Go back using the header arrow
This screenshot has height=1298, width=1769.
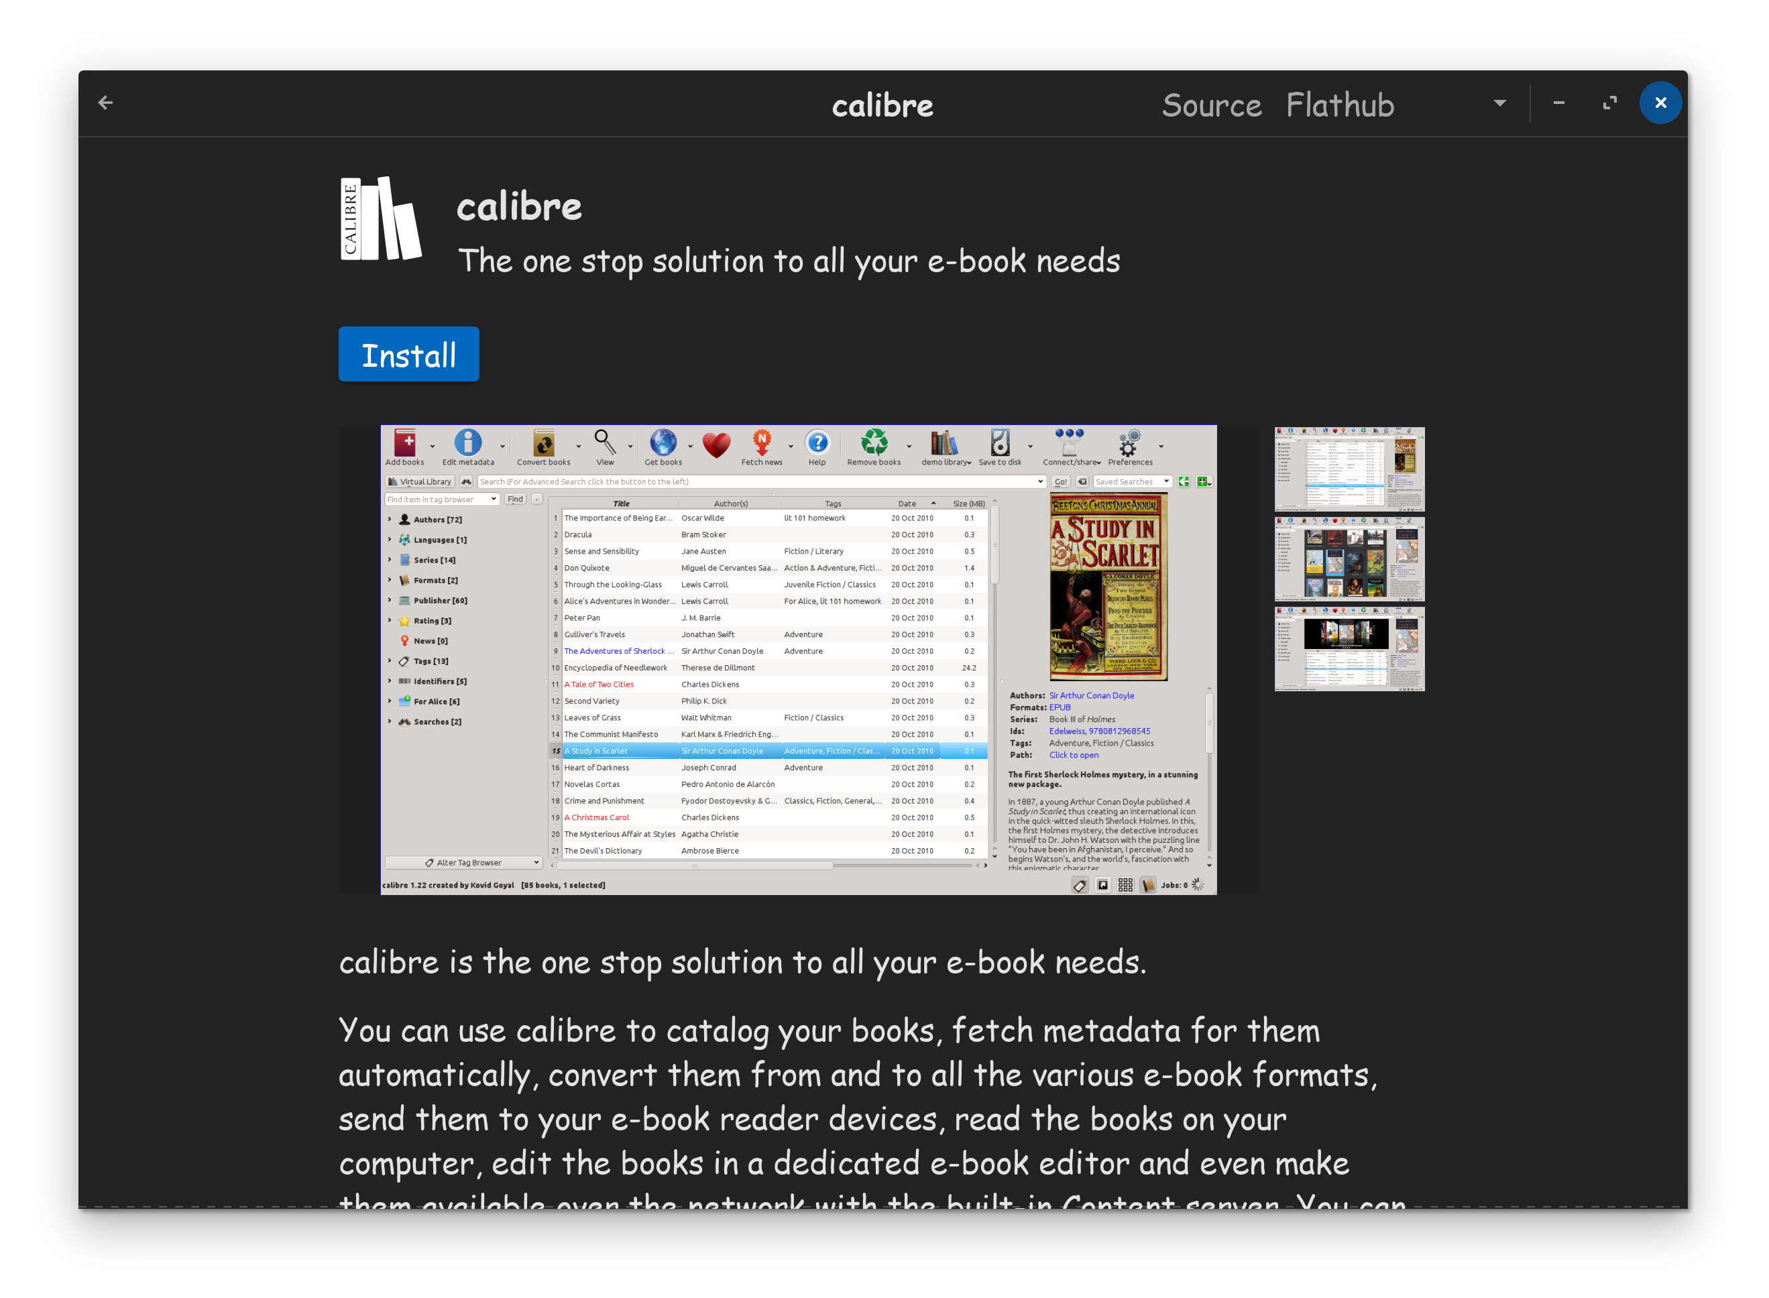click(105, 103)
